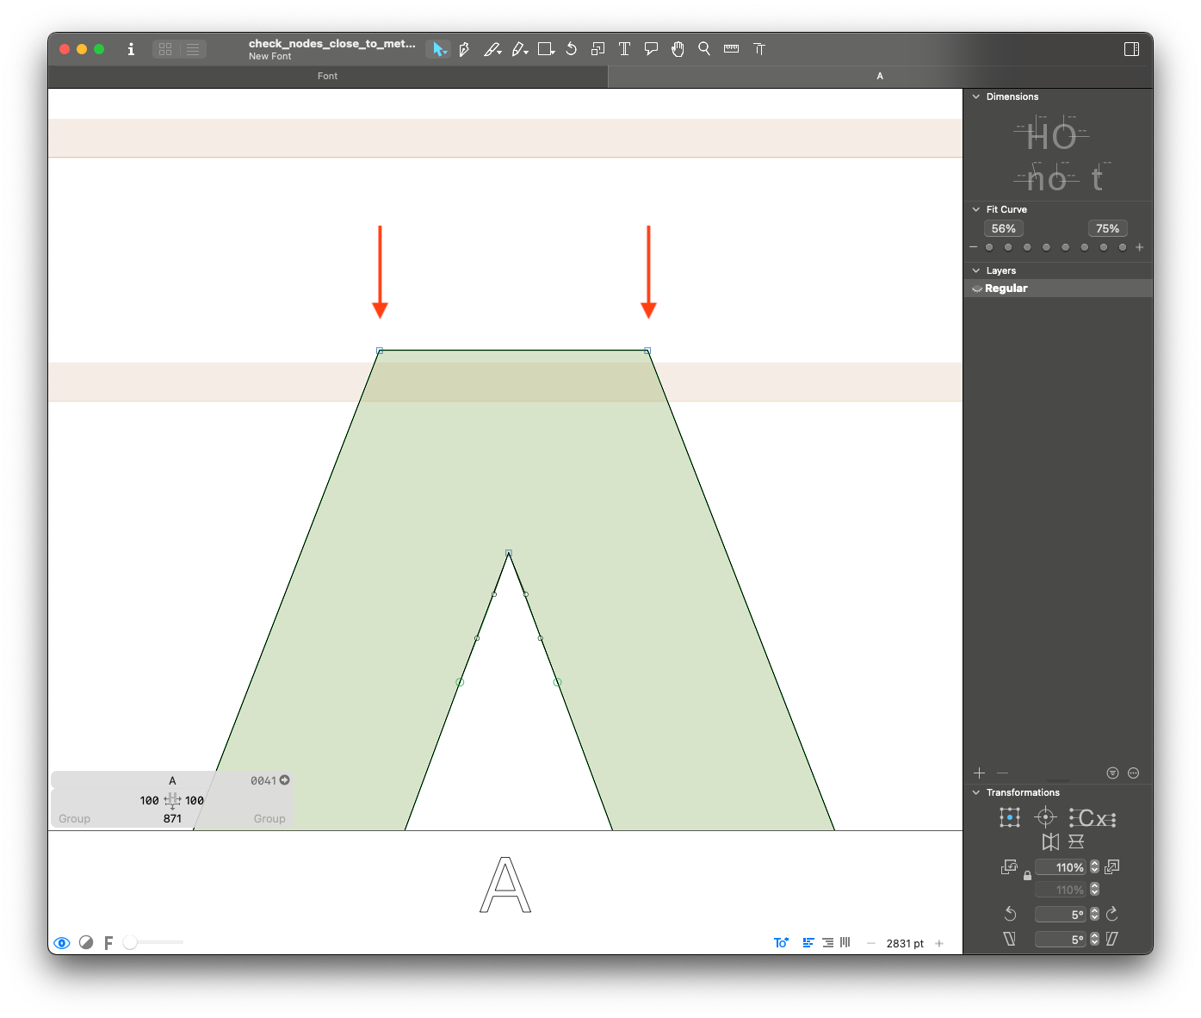Image resolution: width=1201 pixels, height=1018 pixels.
Task: Select the Text tool
Action: point(624,49)
